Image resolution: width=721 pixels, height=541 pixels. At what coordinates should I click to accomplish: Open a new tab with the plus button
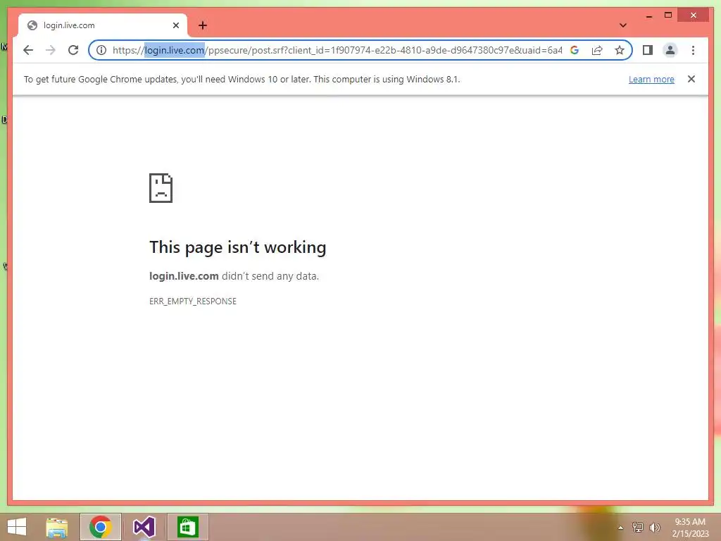pyautogui.click(x=203, y=25)
